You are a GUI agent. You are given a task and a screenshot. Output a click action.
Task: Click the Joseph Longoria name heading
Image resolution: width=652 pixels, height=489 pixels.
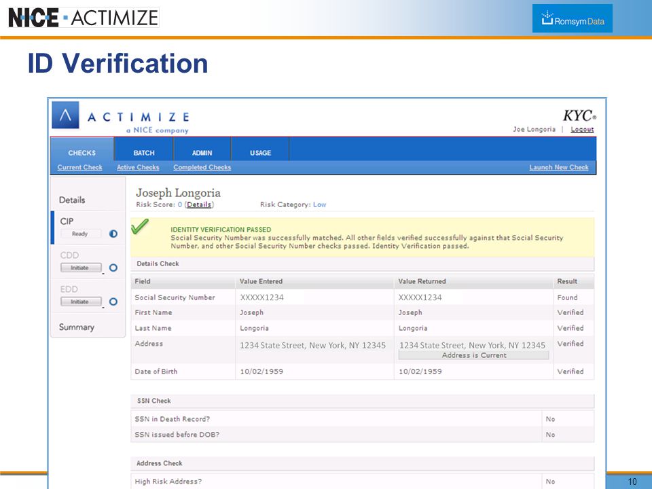[x=179, y=192]
